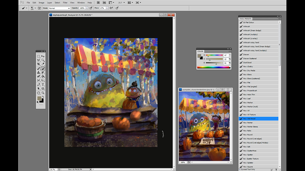305x171 pixels.
Task: Select the Move tool
Action: click(43, 56)
